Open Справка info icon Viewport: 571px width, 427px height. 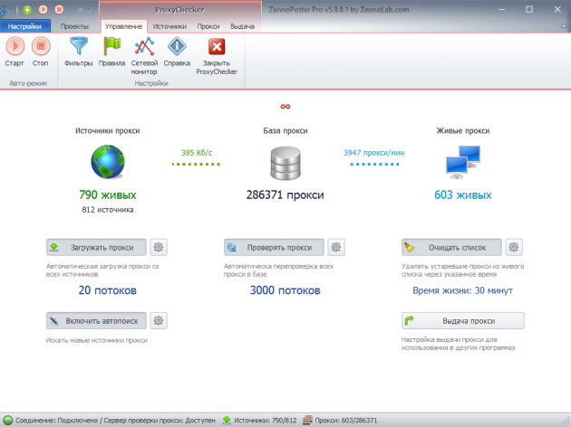pos(179,47)
